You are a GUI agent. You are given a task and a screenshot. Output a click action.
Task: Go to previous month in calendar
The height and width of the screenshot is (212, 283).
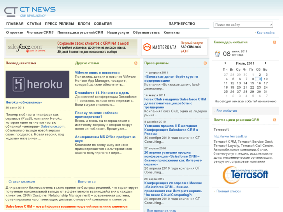tap(225, 63)
